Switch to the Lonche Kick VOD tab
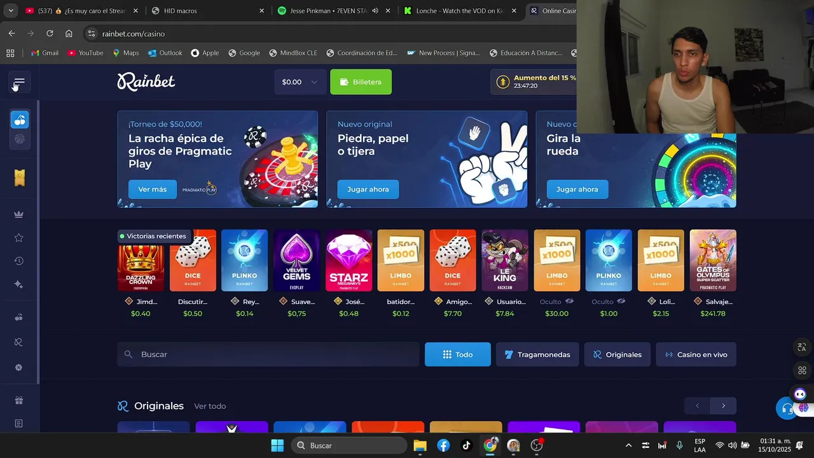 [x=461, y=11]
